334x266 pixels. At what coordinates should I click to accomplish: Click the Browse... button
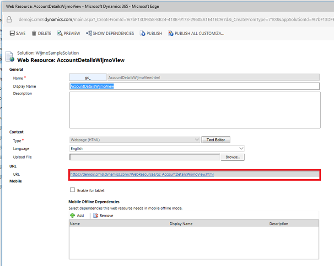pos(232,157)
